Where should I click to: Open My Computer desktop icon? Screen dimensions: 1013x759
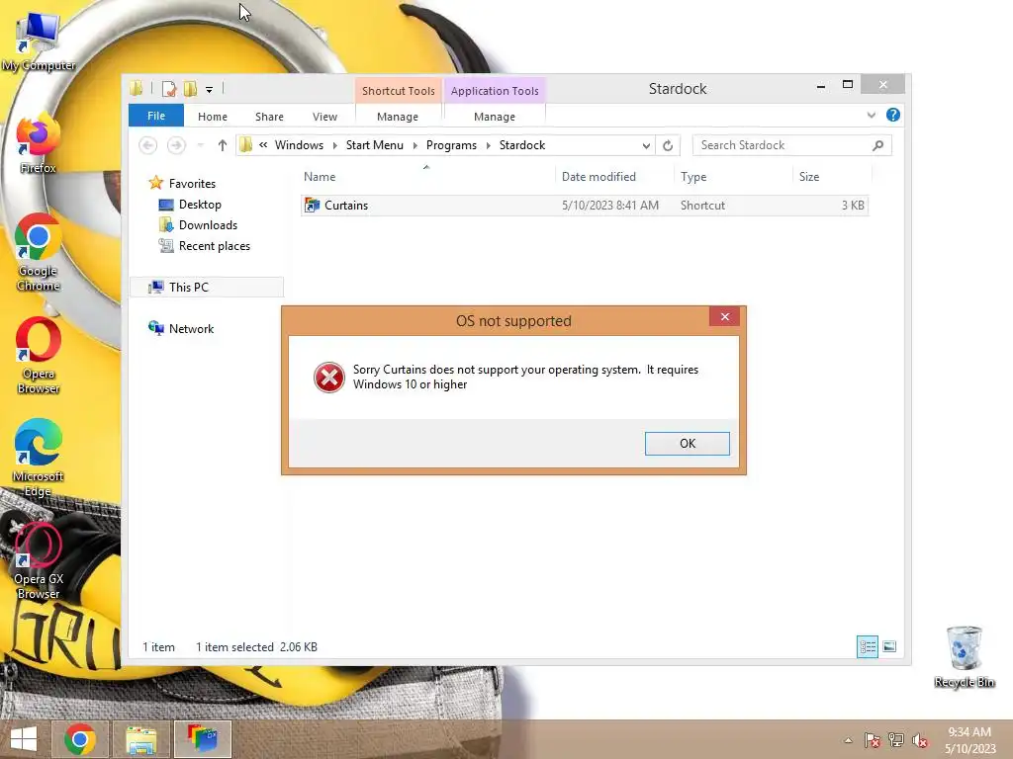click(x=39, y=42)
